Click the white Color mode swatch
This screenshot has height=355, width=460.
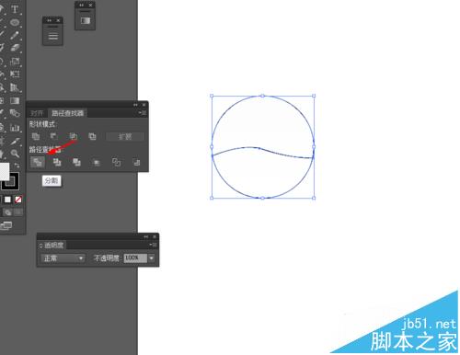[x=7, y=200]
